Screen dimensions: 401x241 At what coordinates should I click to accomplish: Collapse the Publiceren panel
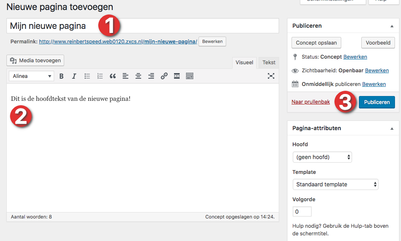click(392, 26)
